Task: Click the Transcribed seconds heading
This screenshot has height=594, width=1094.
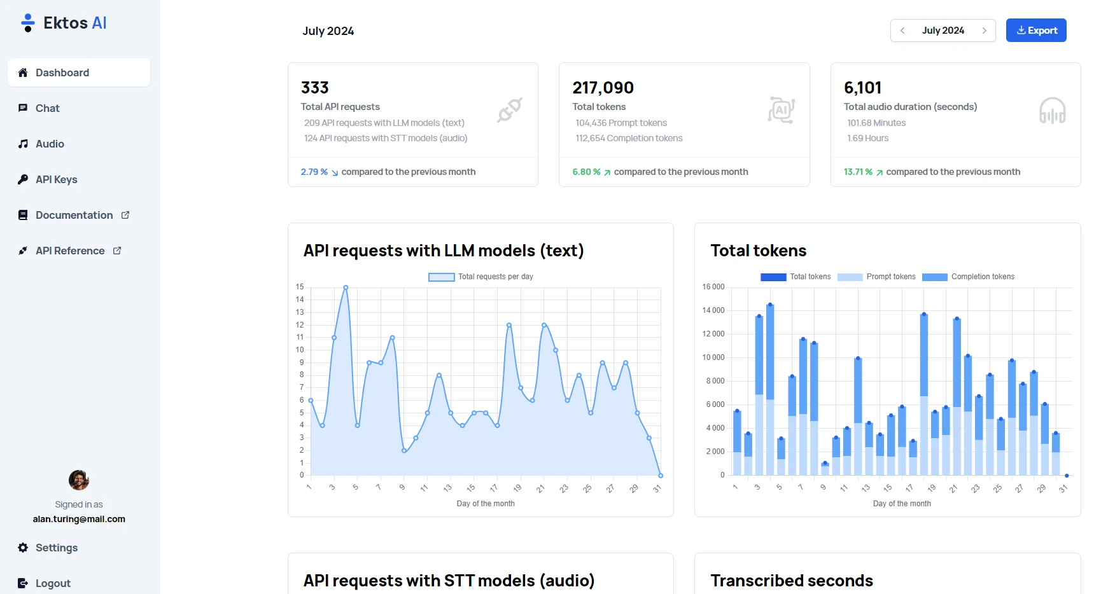Action: (792, 581)
